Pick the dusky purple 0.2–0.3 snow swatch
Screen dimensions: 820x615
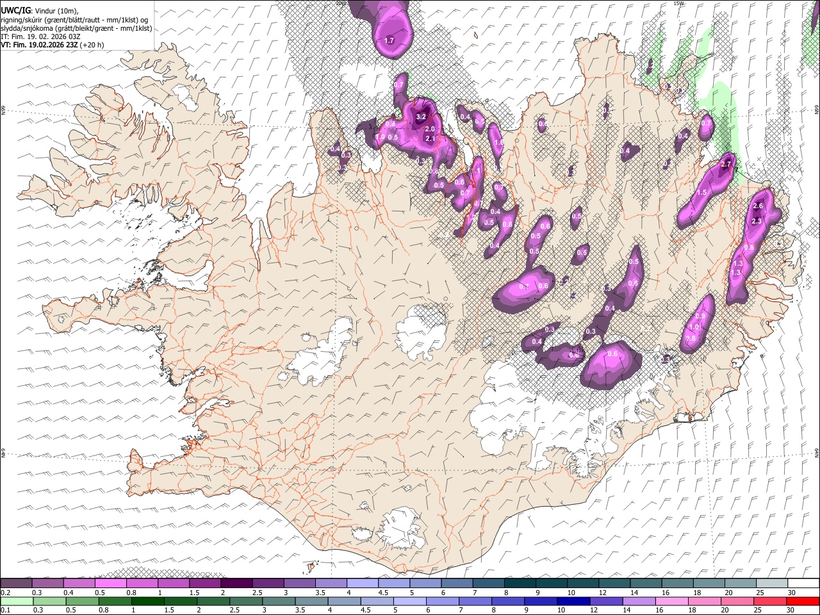(16, 584)
